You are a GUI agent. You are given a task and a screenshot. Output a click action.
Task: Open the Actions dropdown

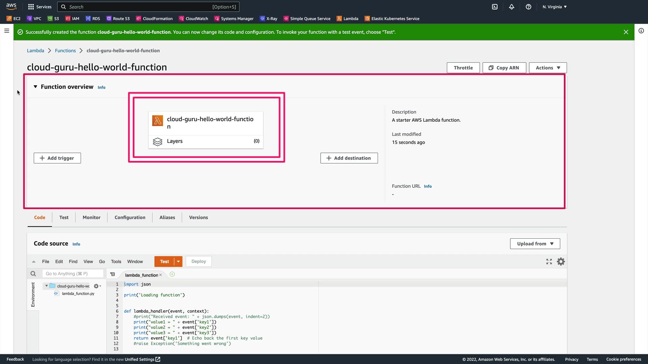tap(548, 68)
